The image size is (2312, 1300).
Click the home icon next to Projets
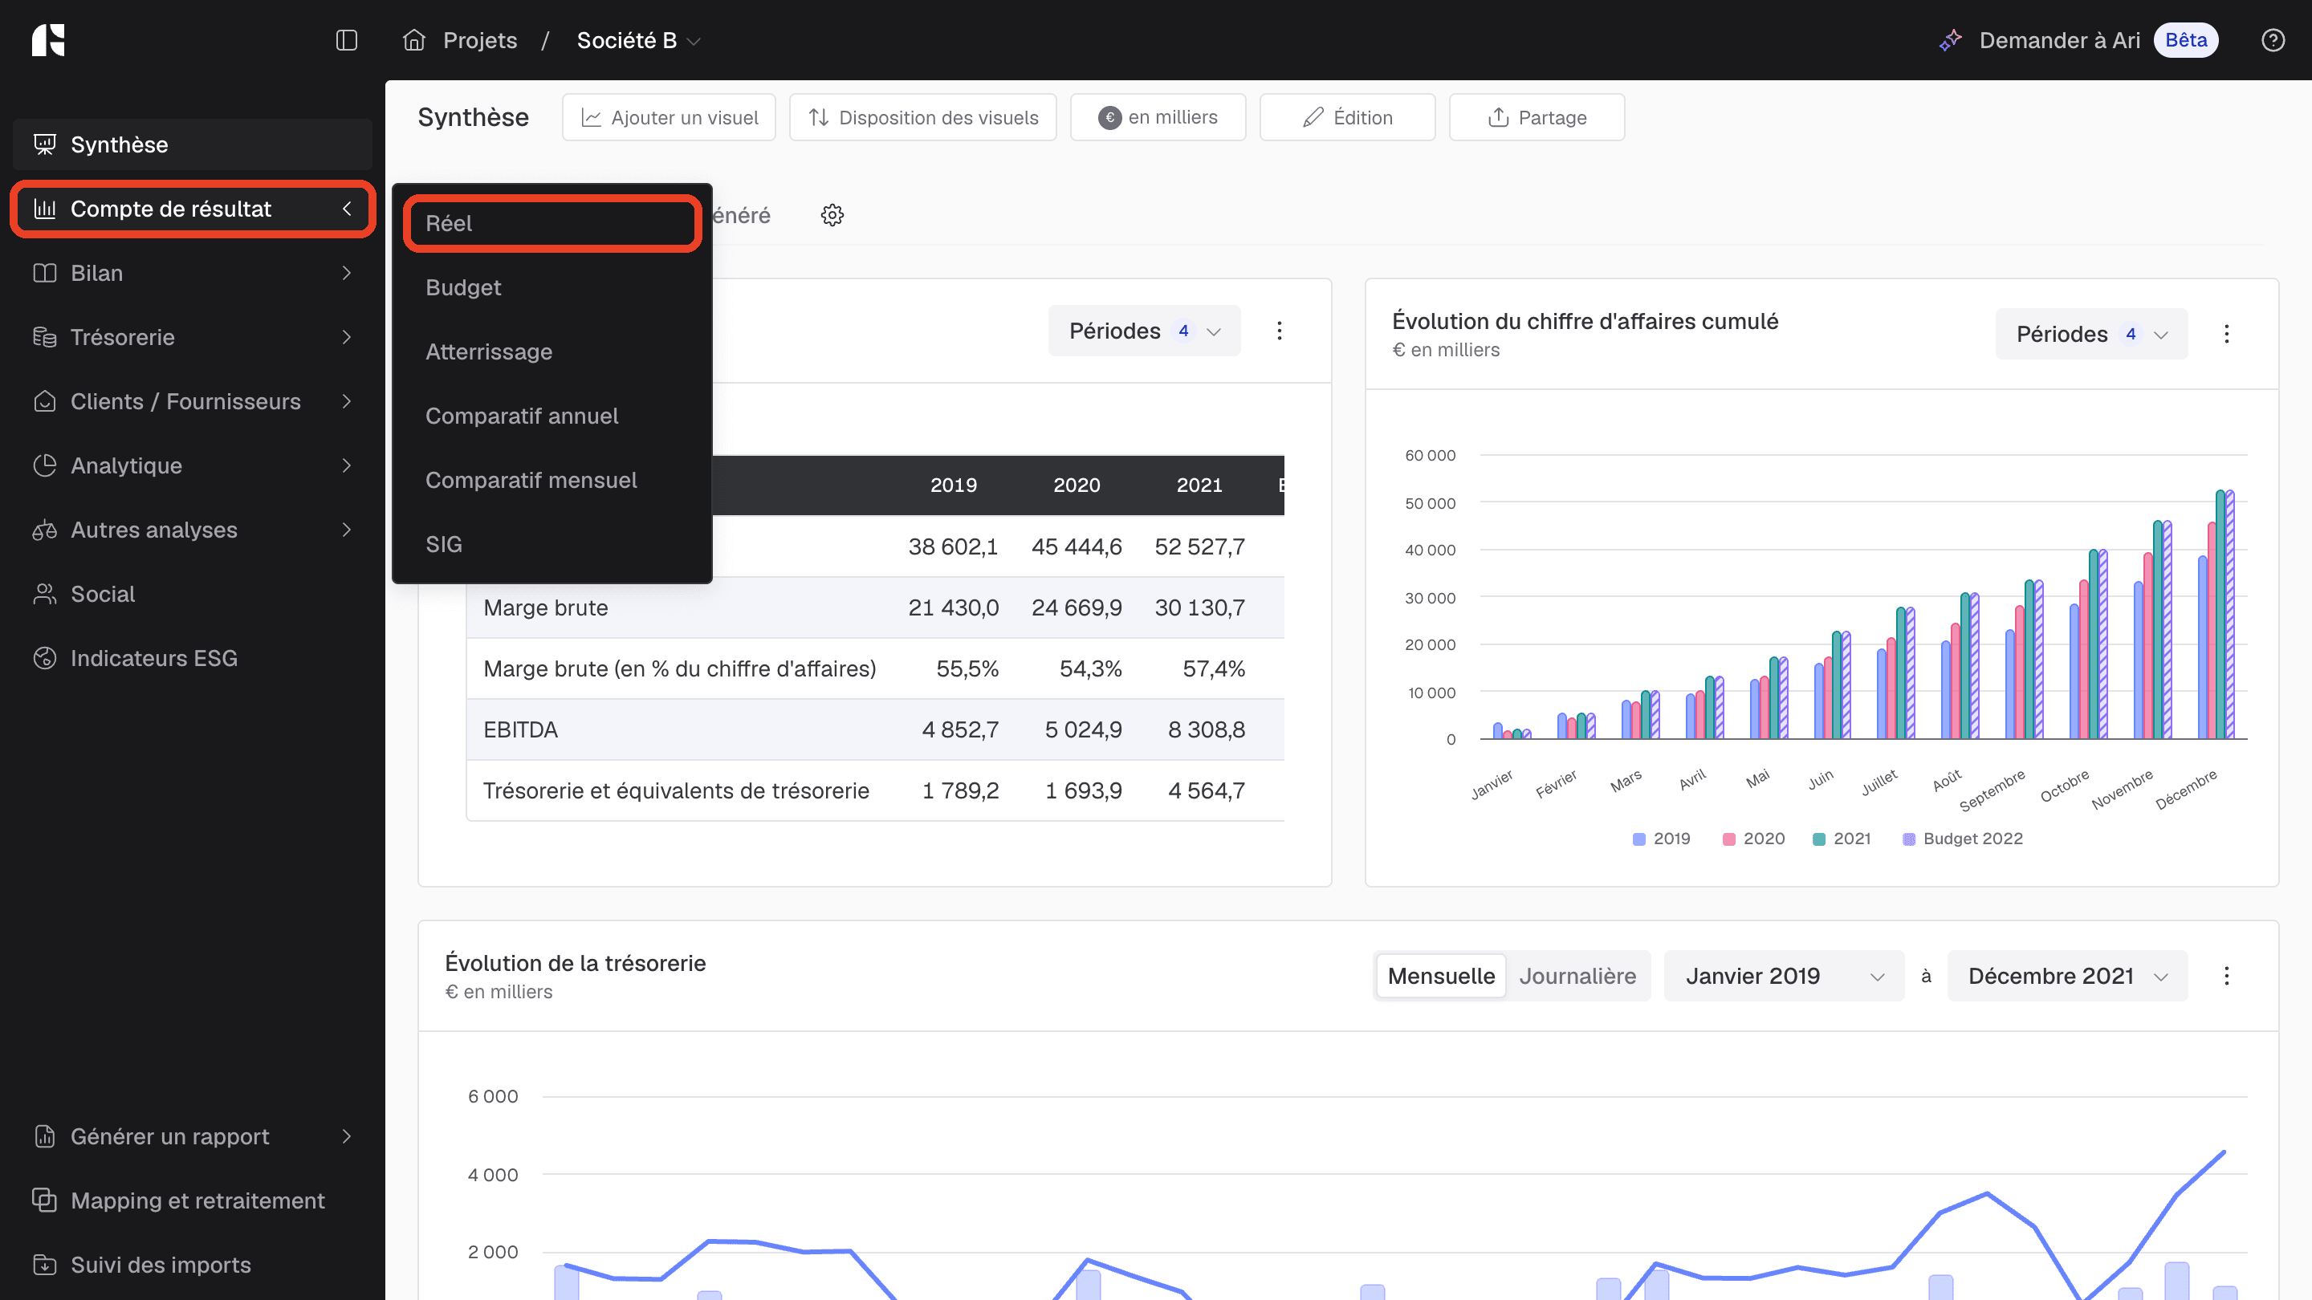(x=413, y=40)
